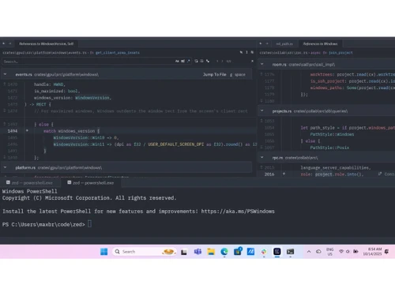Screen dimensions: 395x296
Task: Click the code action marker on line 1494
Action: pos(27,130)
